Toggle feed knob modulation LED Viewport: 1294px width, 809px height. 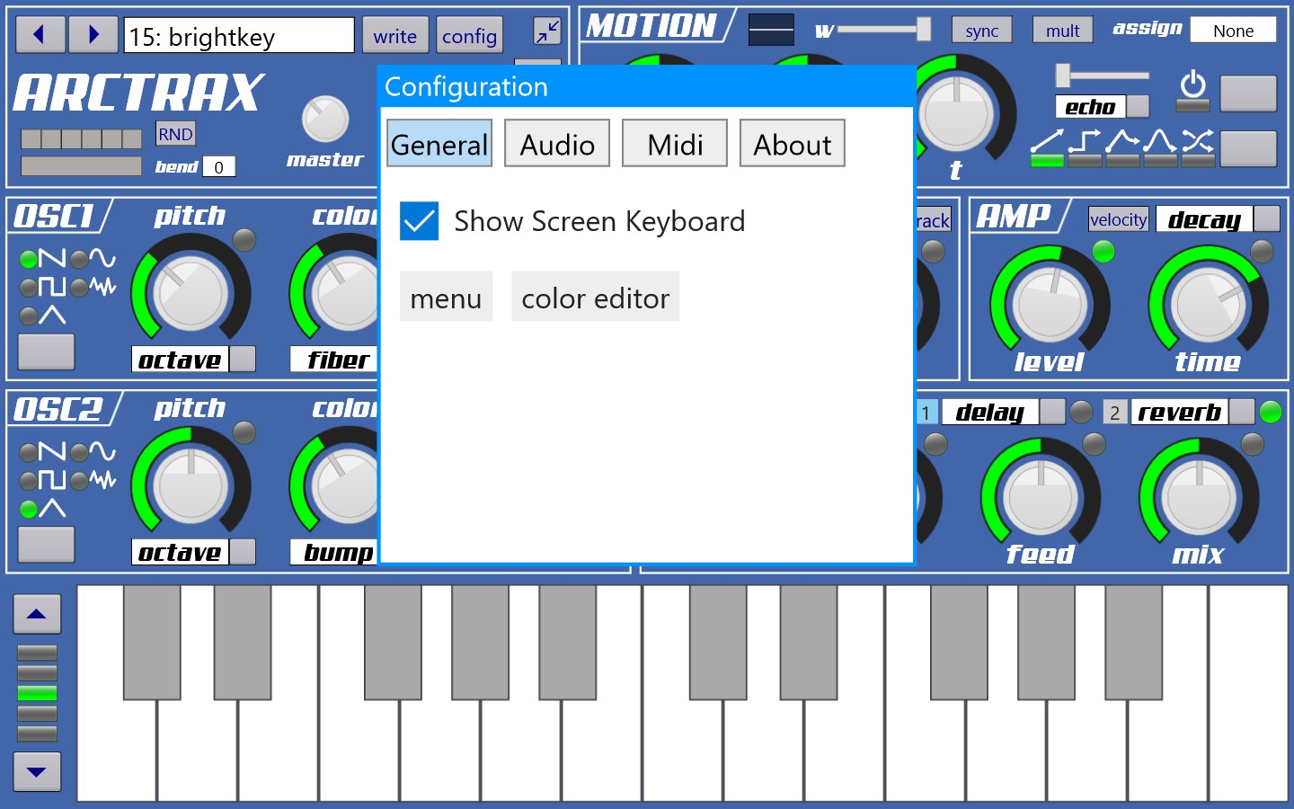point(1094,443)
